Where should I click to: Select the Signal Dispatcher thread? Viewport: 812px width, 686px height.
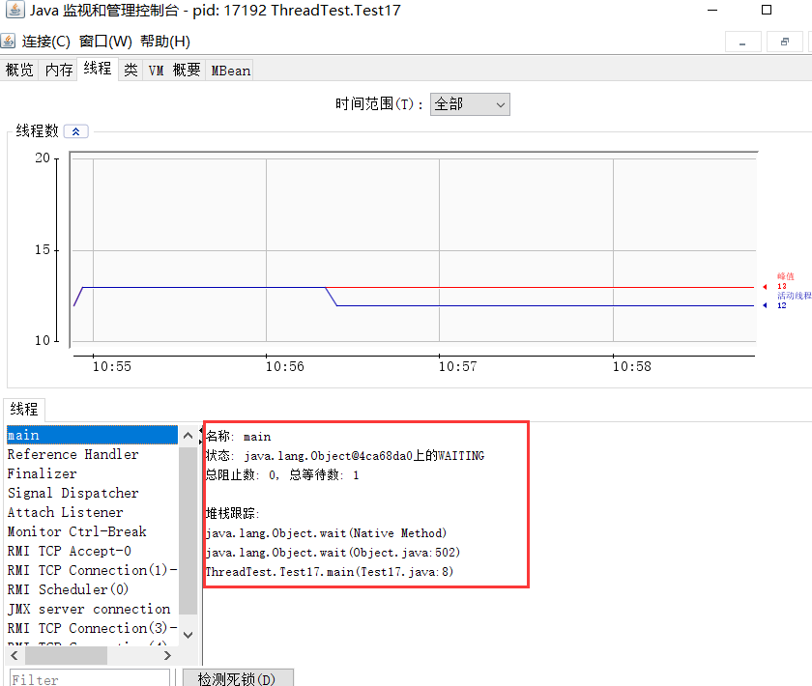(x=92, y=493)
